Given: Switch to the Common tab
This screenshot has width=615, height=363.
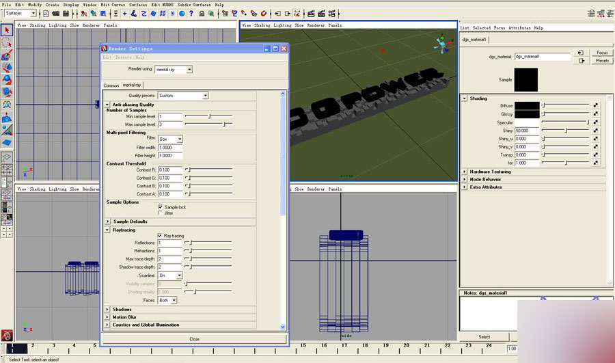Looking at the screenshot, I should (111, 85).
